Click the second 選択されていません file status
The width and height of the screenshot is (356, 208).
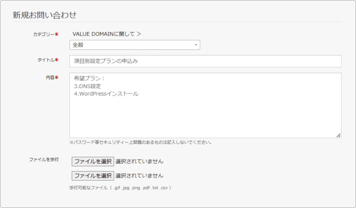click(x=139, y=176)
